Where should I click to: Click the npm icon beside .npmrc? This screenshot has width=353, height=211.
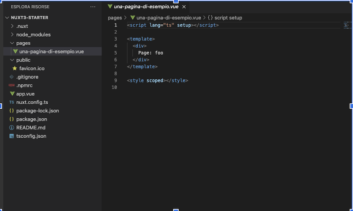[x=11, y=85]
